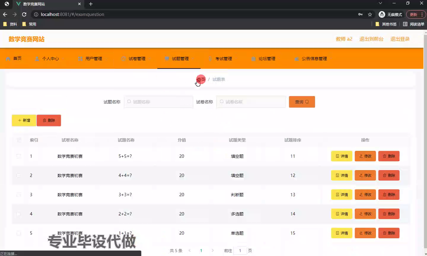Open the 资料 bookmark folder
The width and height of the screenshot is (427, 256).
(10, 24)
